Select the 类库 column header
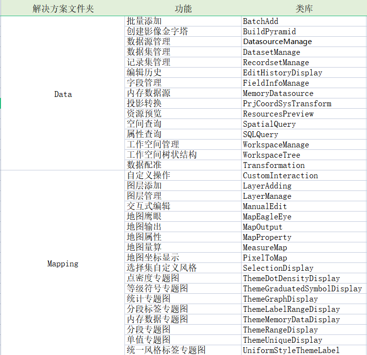This screenshot has height=355, width=367. pos(304,8)
